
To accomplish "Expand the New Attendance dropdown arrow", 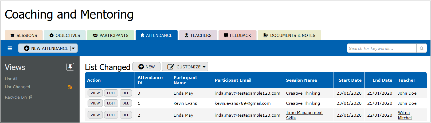I will pyautogui.click(x=73, y=48).
